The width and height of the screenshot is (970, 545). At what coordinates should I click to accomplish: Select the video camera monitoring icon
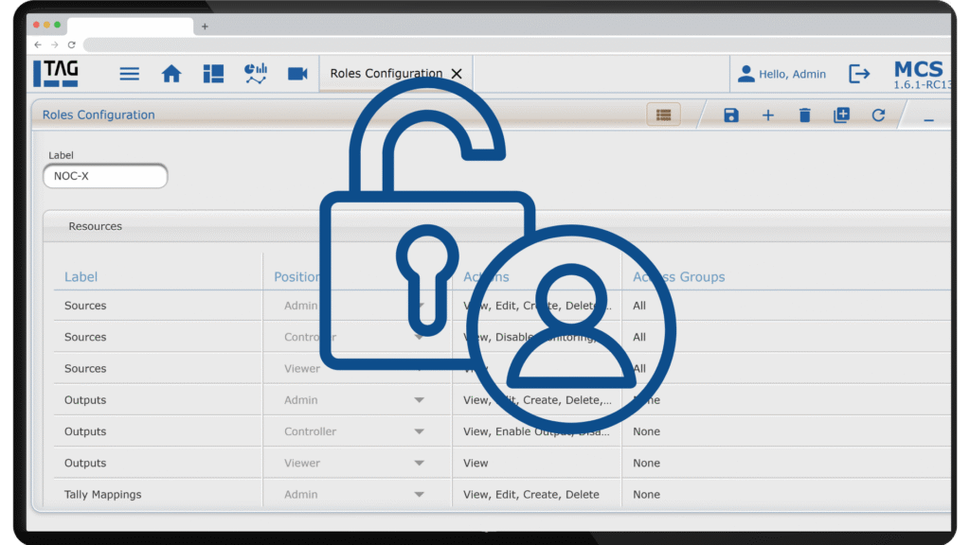point(296,73)
